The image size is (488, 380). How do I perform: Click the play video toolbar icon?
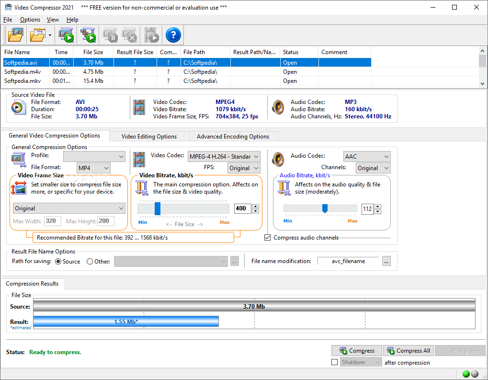[x=152, y=35]
